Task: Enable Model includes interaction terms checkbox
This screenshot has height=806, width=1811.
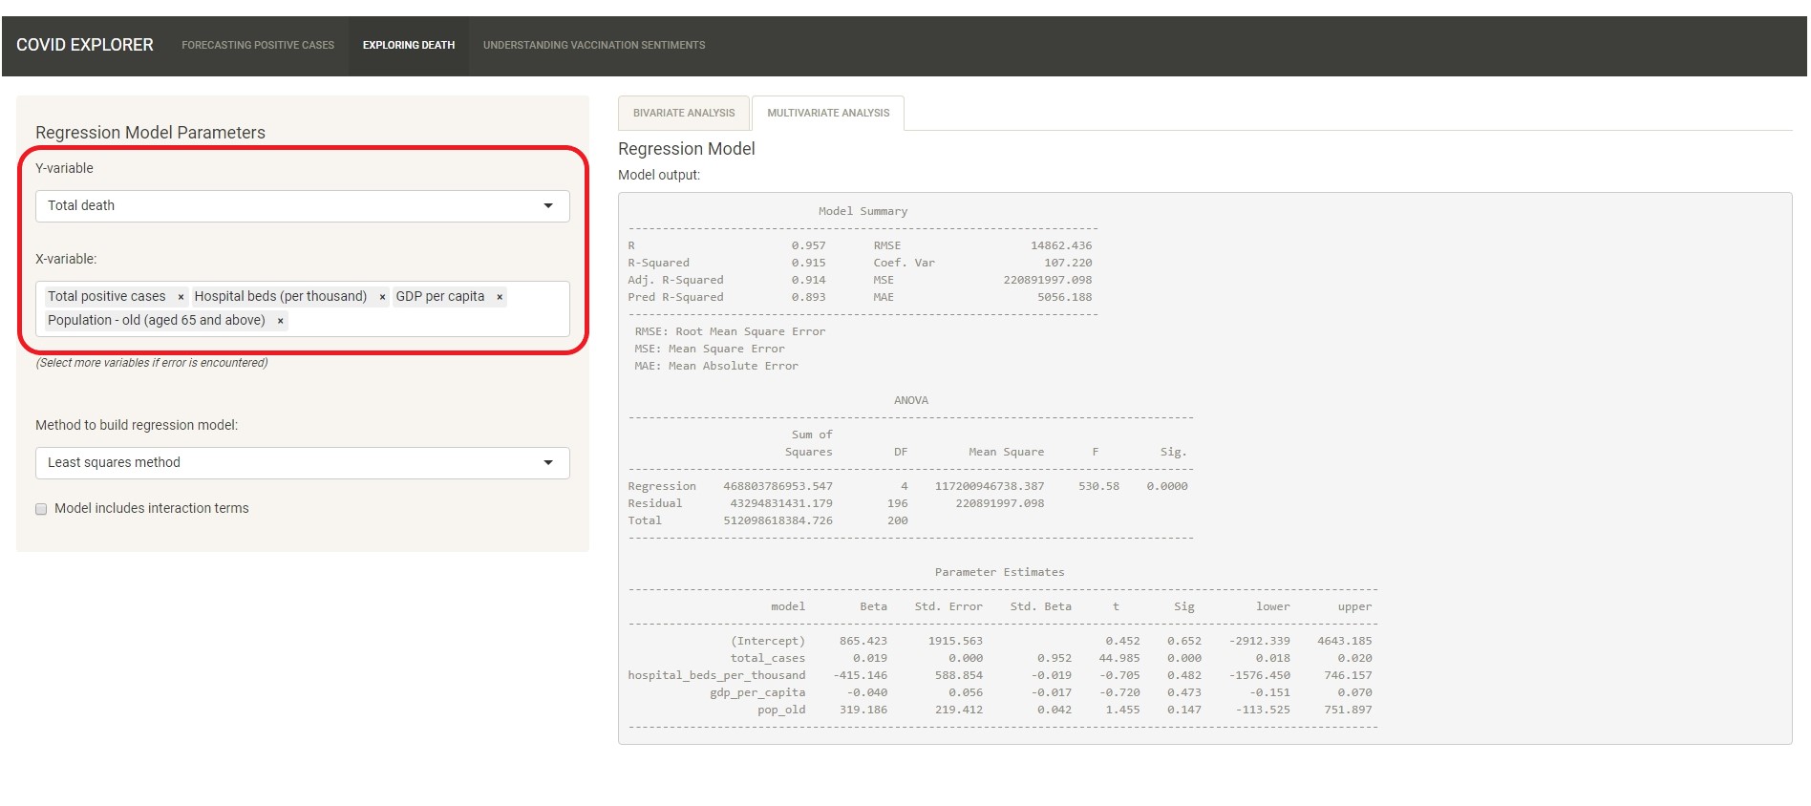Action: [x=41, y=509]
